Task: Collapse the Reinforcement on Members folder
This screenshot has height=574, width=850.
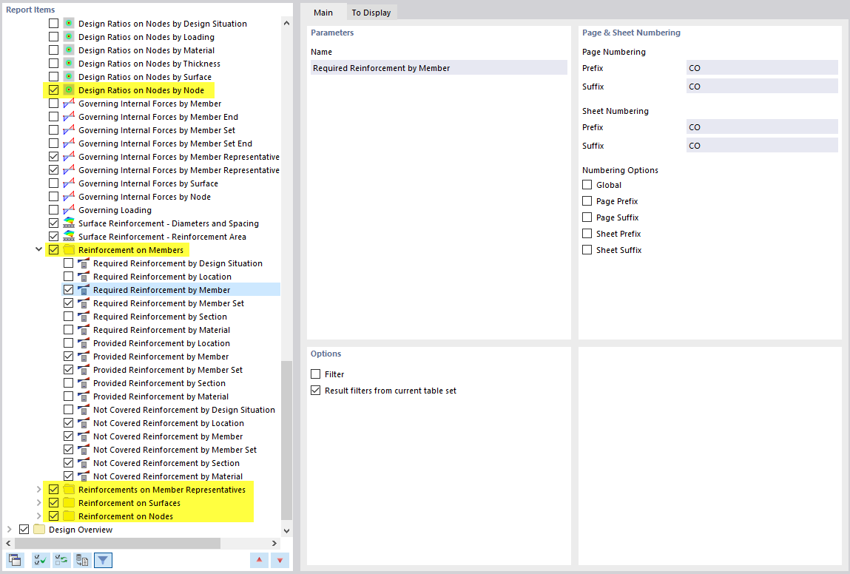Action: pos(38,250)
